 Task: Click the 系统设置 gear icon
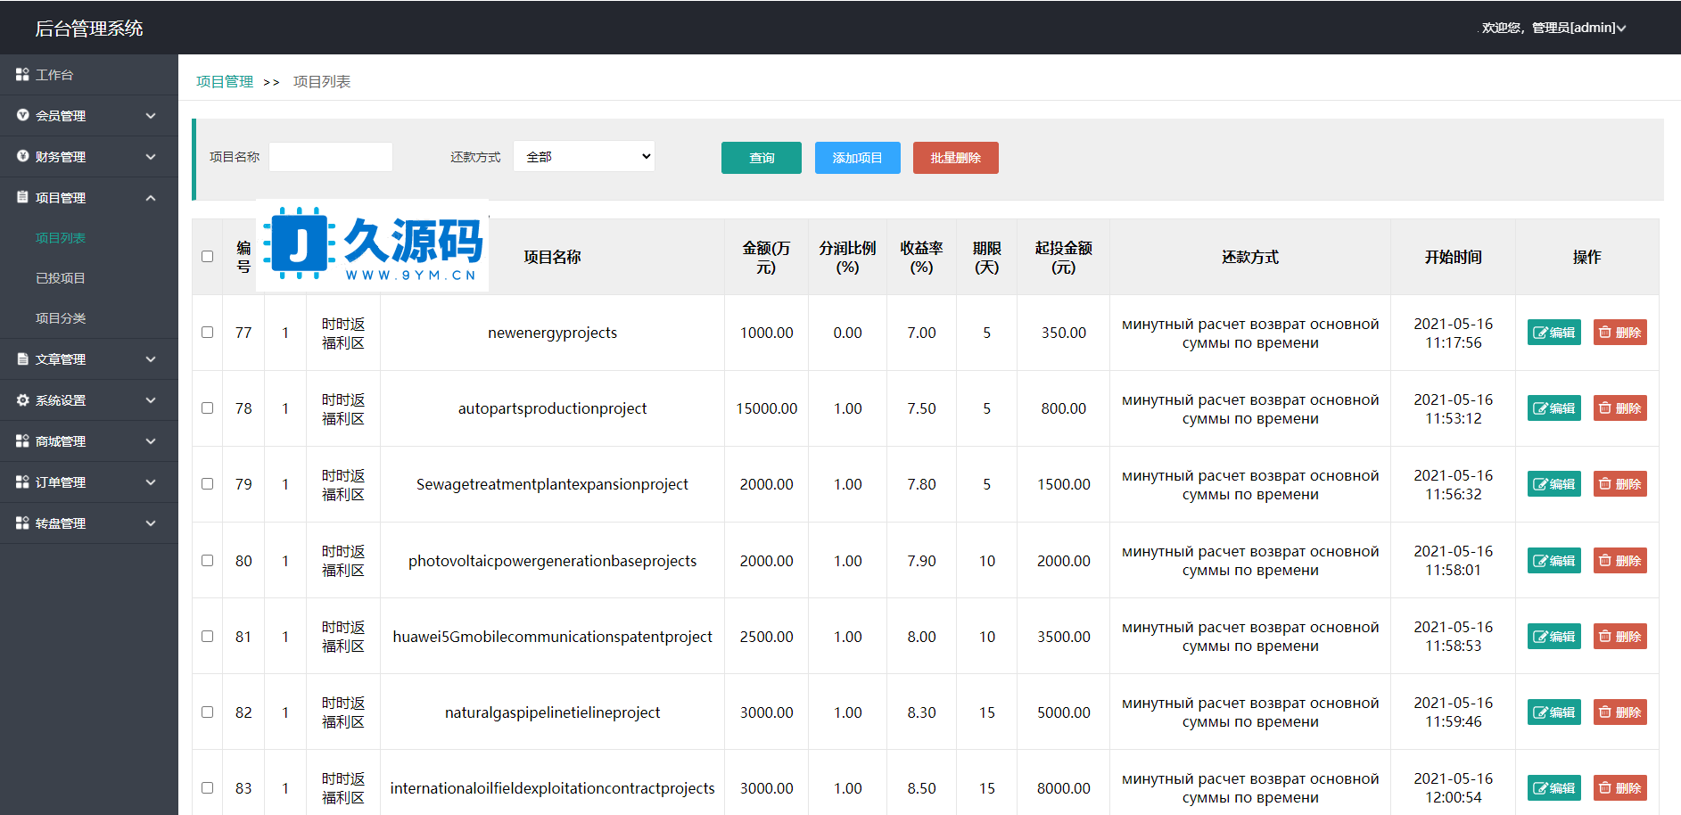(22, 400)
